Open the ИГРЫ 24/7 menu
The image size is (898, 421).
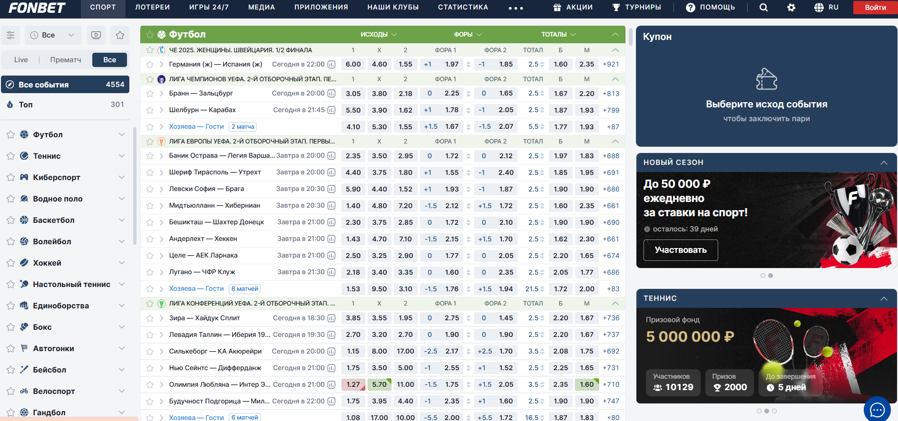point(209,8)
